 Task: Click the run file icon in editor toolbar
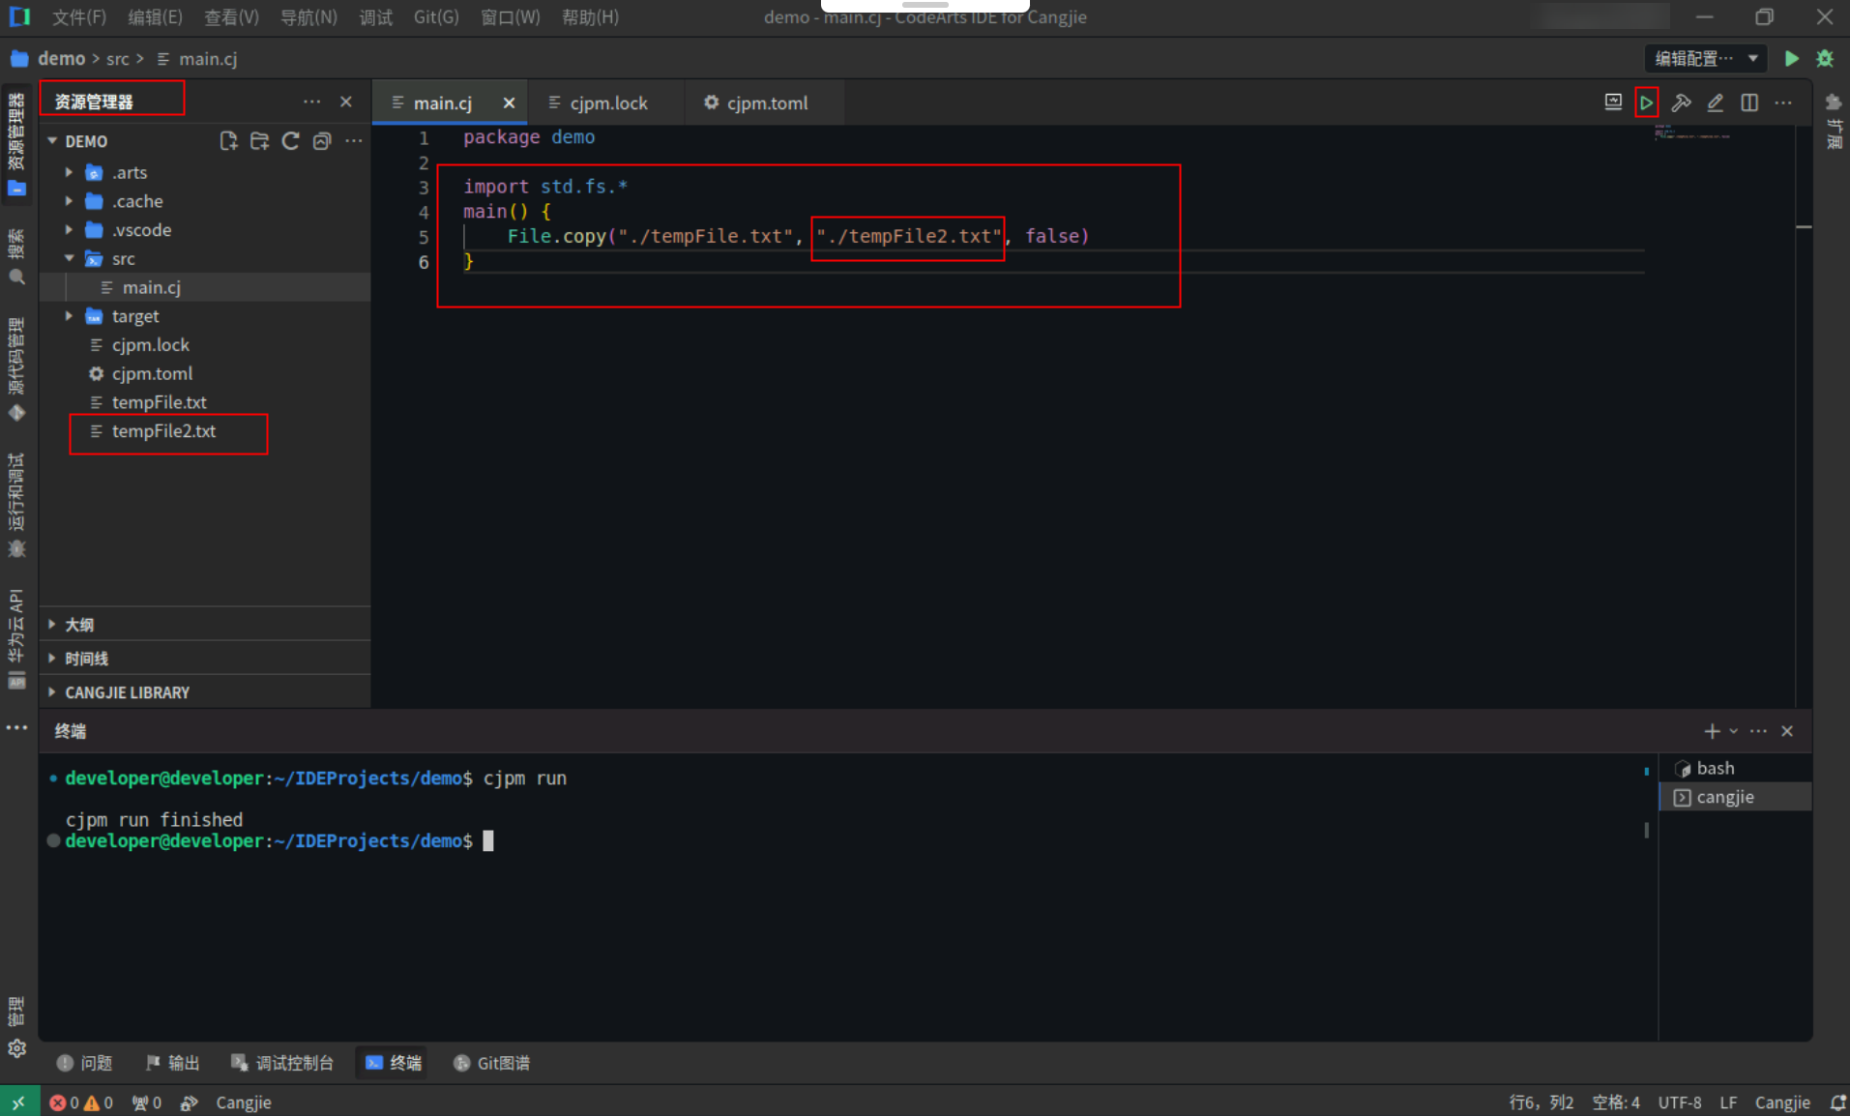1646,103
